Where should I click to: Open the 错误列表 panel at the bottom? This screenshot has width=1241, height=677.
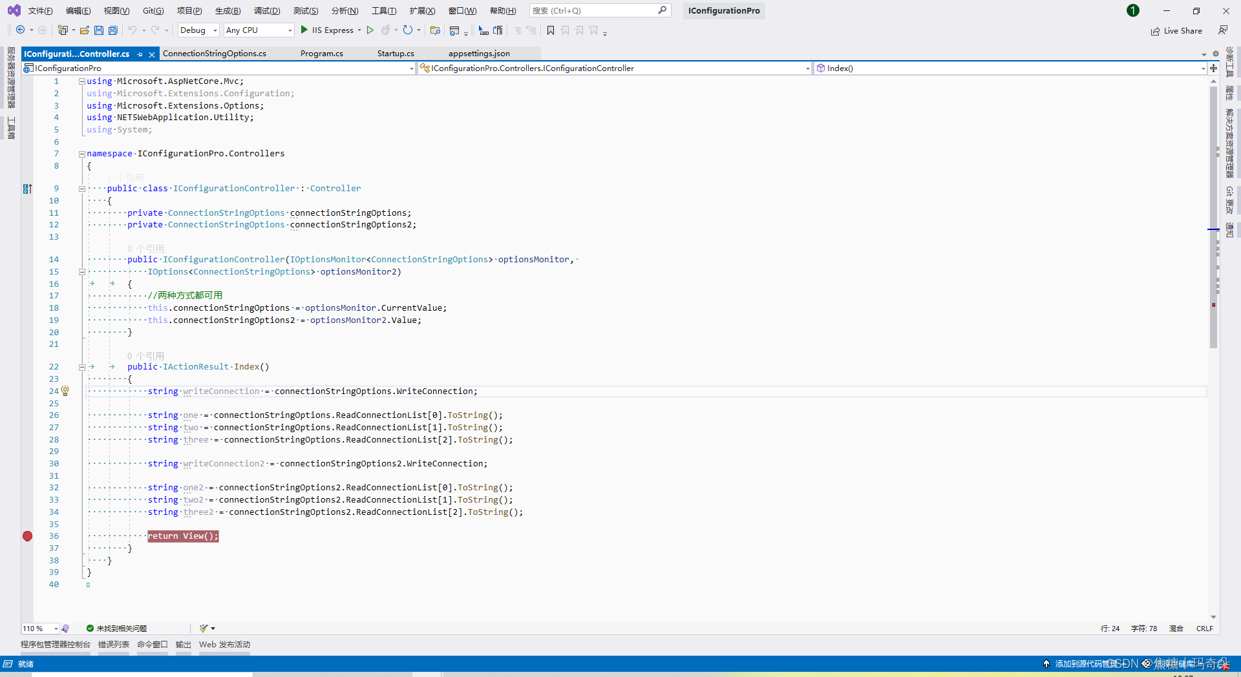tap(114, 645)
